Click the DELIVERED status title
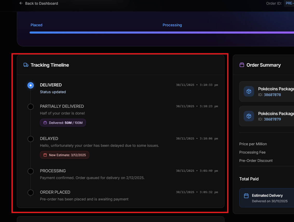The image size is (294, 222). pyautogui.click(x=51, y=85)
